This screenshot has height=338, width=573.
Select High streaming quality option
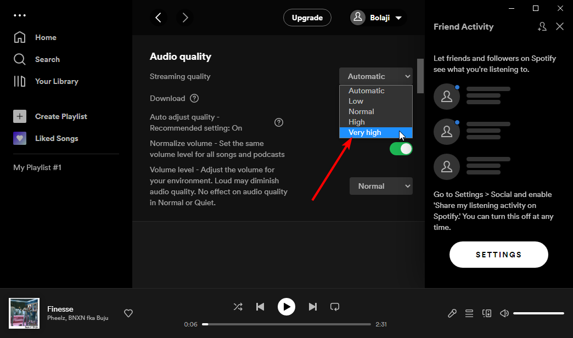pos(376,122)
